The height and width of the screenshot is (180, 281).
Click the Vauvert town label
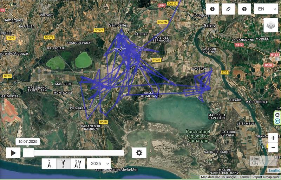(x=46, y=15)
